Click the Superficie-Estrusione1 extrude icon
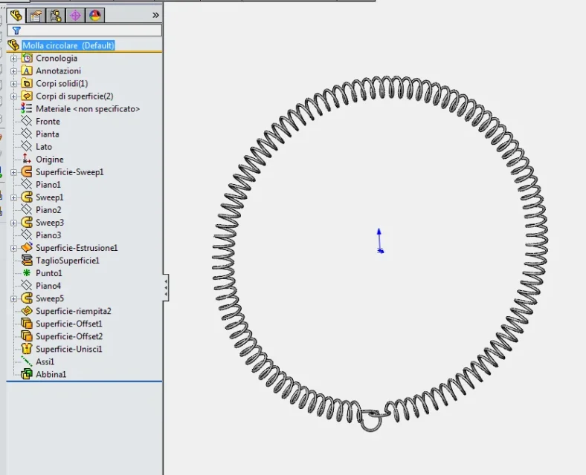 click(27, 248)
